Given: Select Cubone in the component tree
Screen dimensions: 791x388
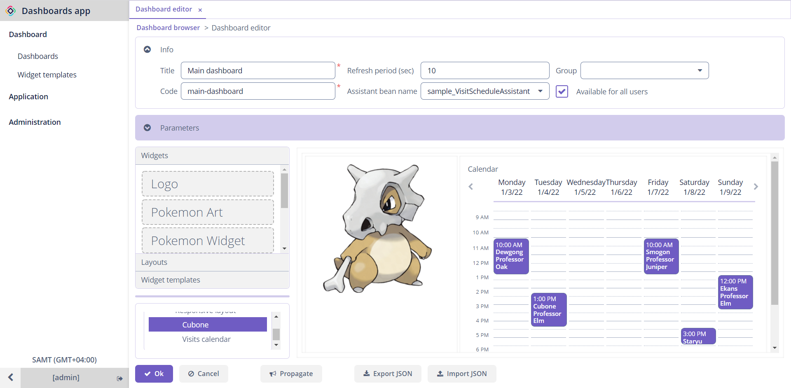Looking at the screenshot, I should point(208,325).
